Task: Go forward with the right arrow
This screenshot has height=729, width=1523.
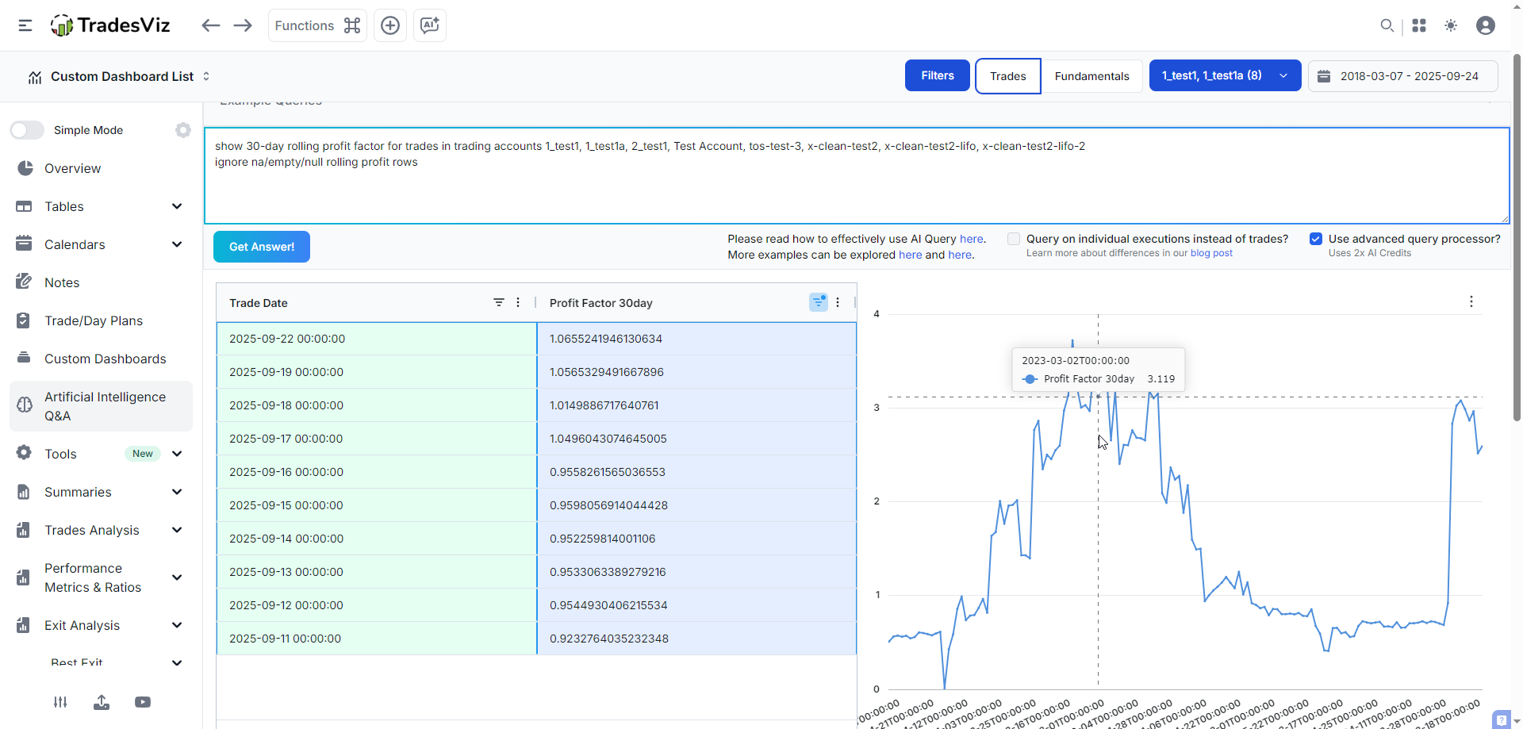Action: (243, 25)
